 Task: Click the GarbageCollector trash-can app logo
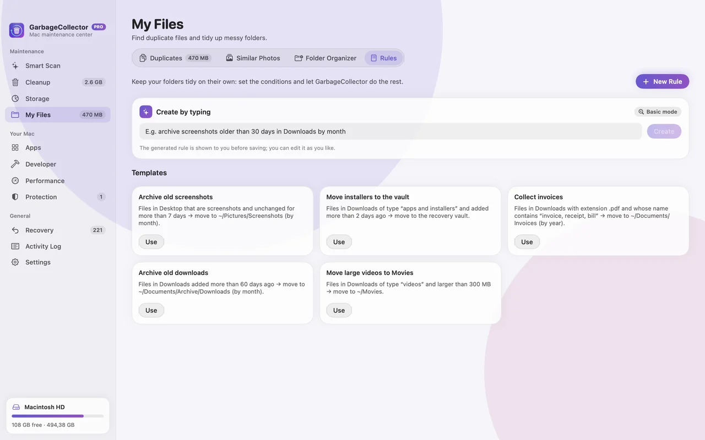click(17, 30)
